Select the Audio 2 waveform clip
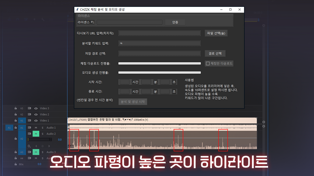314x176 pixels. click(162, 140)
